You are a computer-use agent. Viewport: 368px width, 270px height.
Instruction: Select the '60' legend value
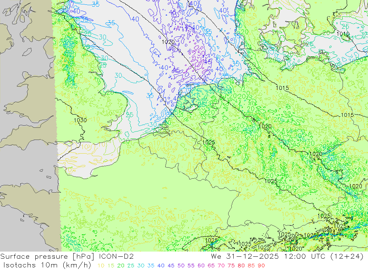(201, 266)
